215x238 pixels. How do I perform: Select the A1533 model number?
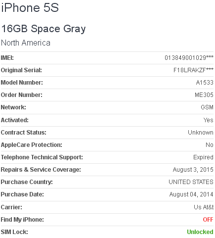pos(205,83)
